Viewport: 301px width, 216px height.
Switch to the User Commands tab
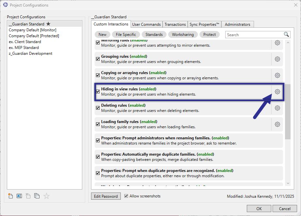click(146, 24)
